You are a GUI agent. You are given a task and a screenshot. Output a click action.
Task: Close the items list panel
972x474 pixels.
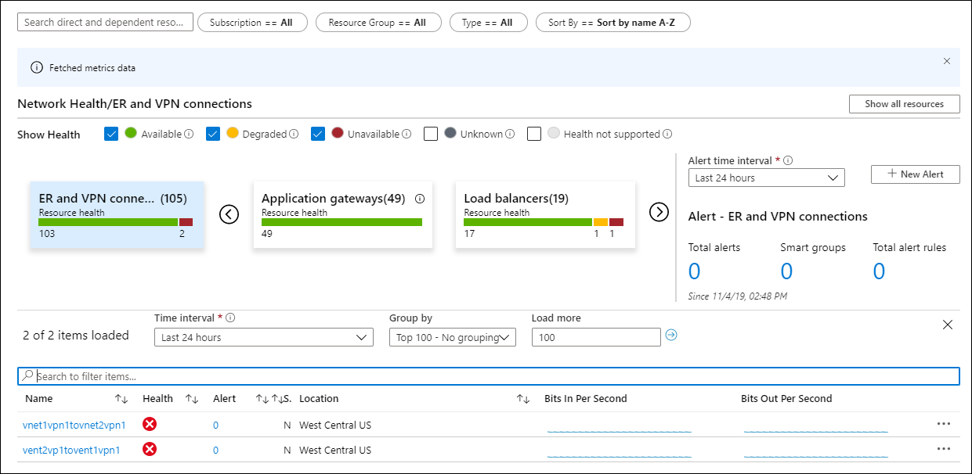point(947,325)
